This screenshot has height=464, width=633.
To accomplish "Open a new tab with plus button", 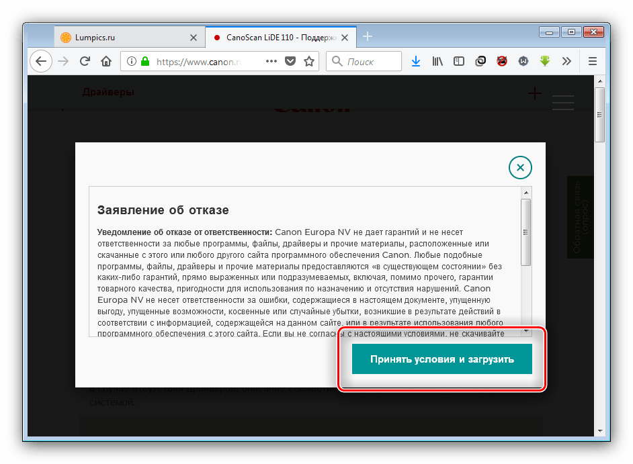I will point(368,37).
